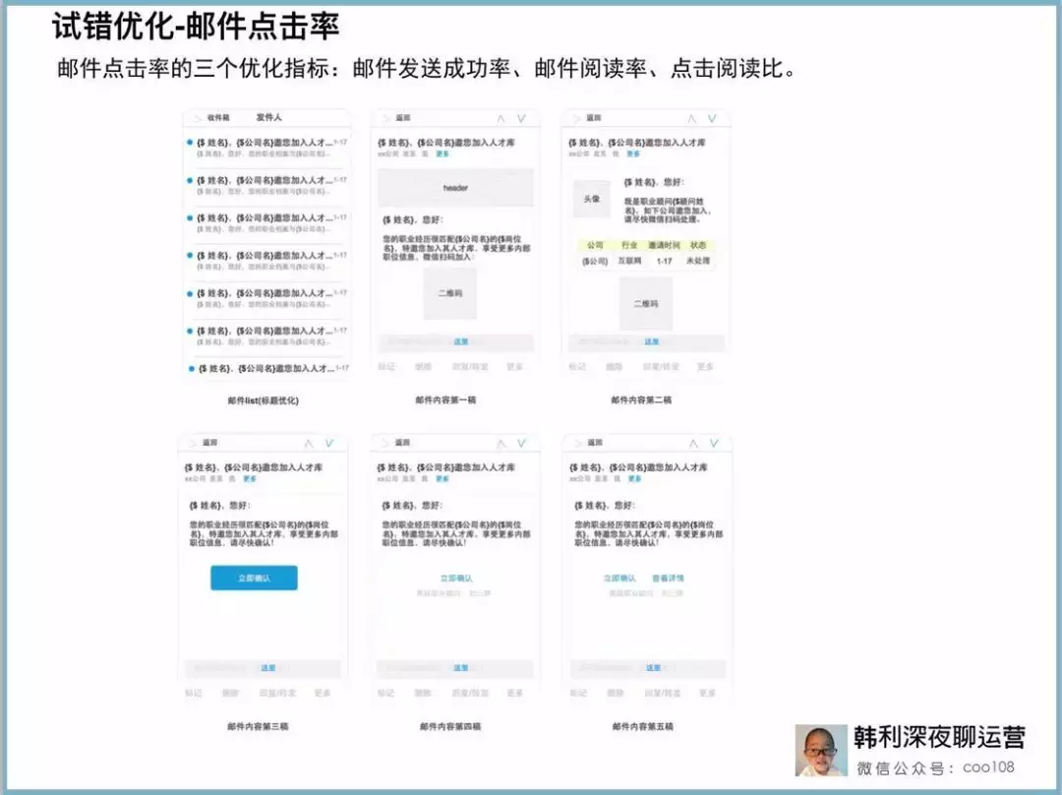The image size is (1062, 795).
Task: Tap next-mail down arrow in 邮件内容第五稿 mockup
Action: [714, 443]
